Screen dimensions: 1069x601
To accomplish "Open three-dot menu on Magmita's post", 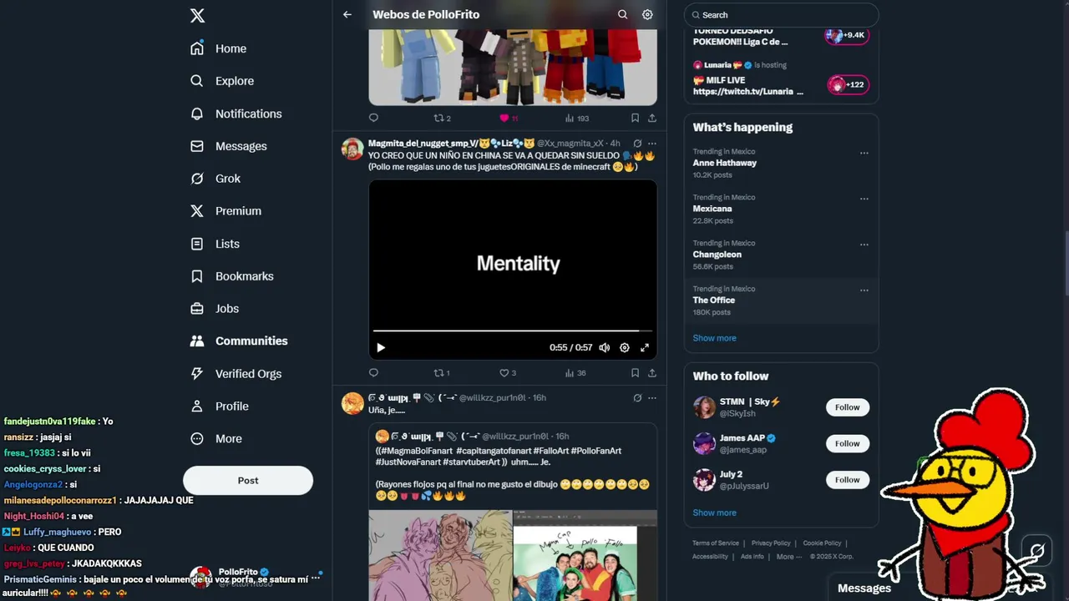I will [652, 144].
